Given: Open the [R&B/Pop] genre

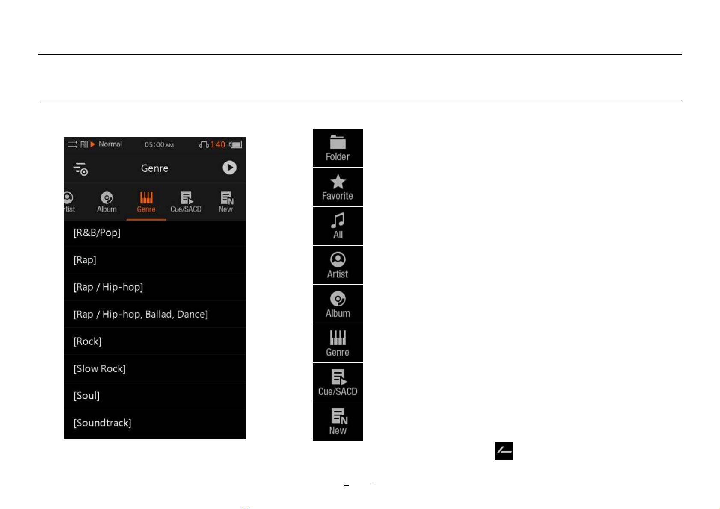Looking at the screenshot, I should click(x=155, y=233).
